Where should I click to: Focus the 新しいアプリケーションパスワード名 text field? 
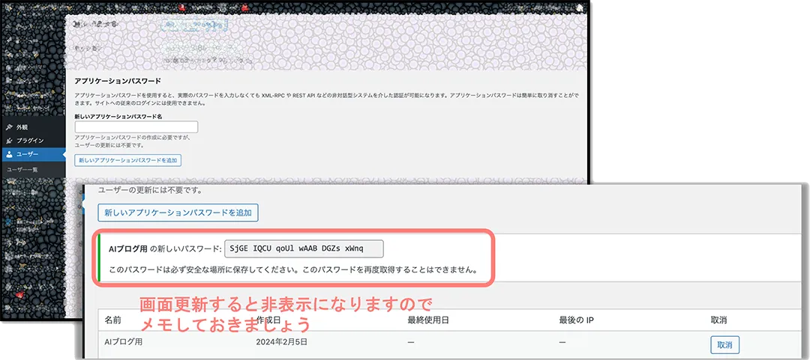pos(136,127)
